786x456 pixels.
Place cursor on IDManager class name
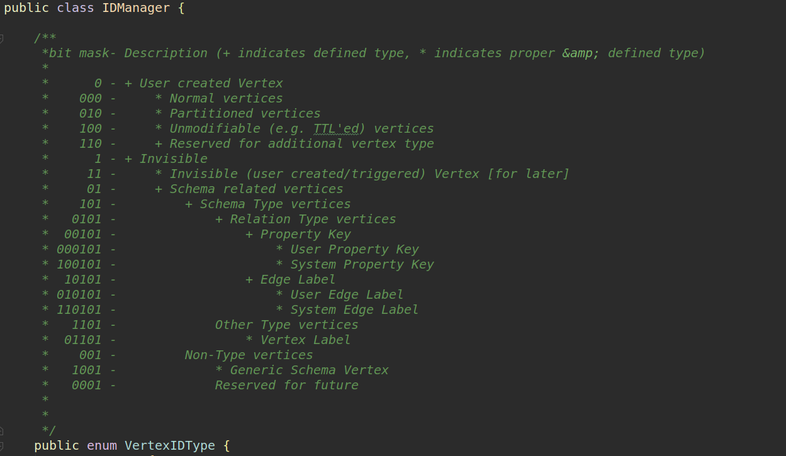[136, 8]
